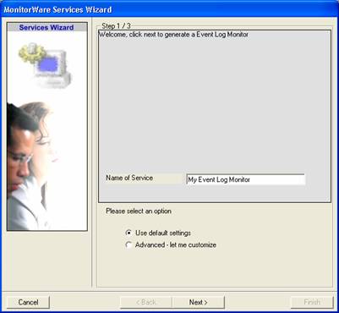Choose Advanced - let me customize radio
This screenshot has height=313, width=339.
tap(128, 245)
